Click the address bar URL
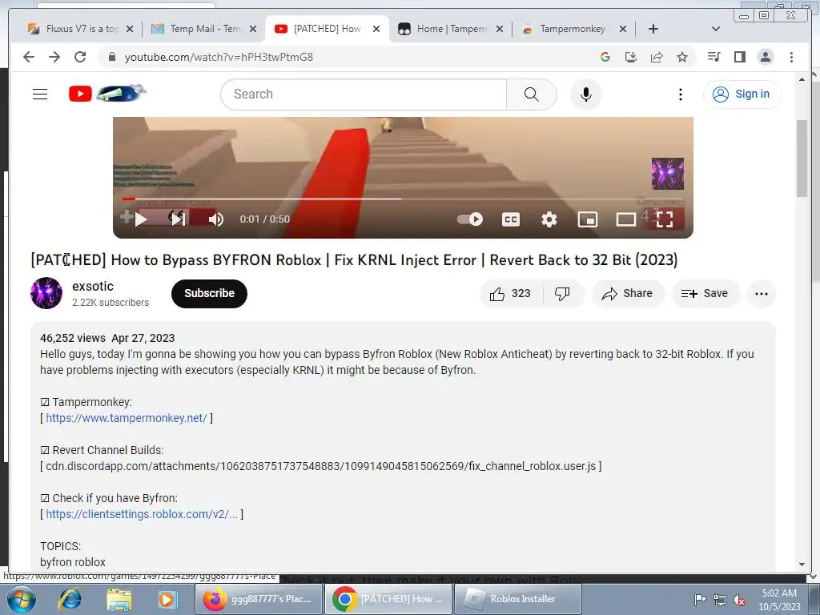The height and width of the screenshot is (615, 820). 219,57
